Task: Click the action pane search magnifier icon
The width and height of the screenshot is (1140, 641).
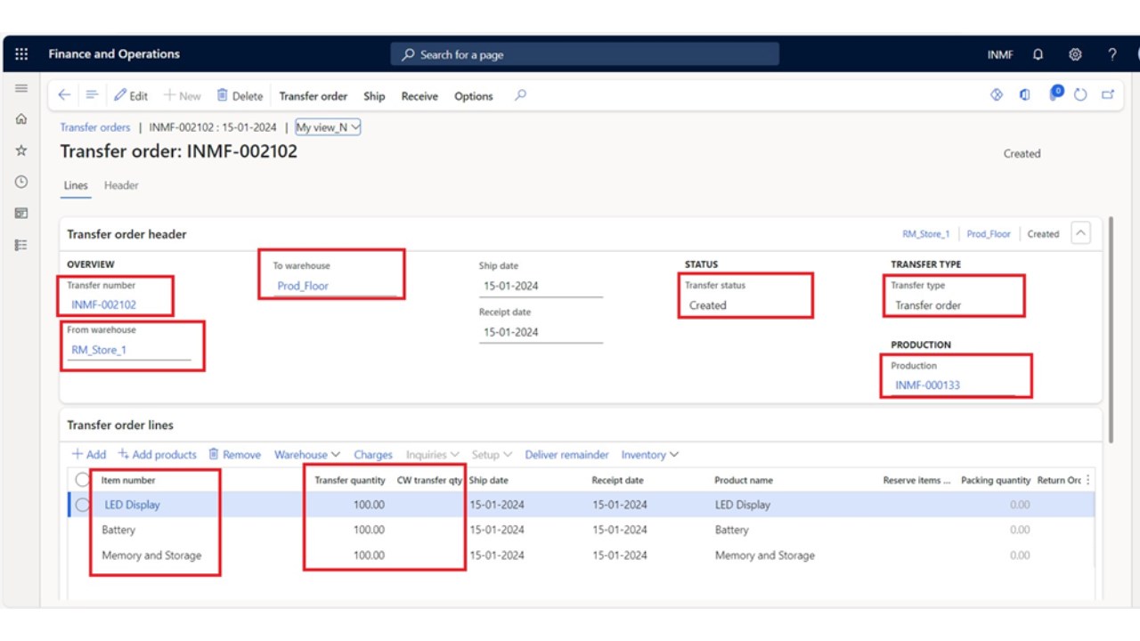Action: [521, 95]
